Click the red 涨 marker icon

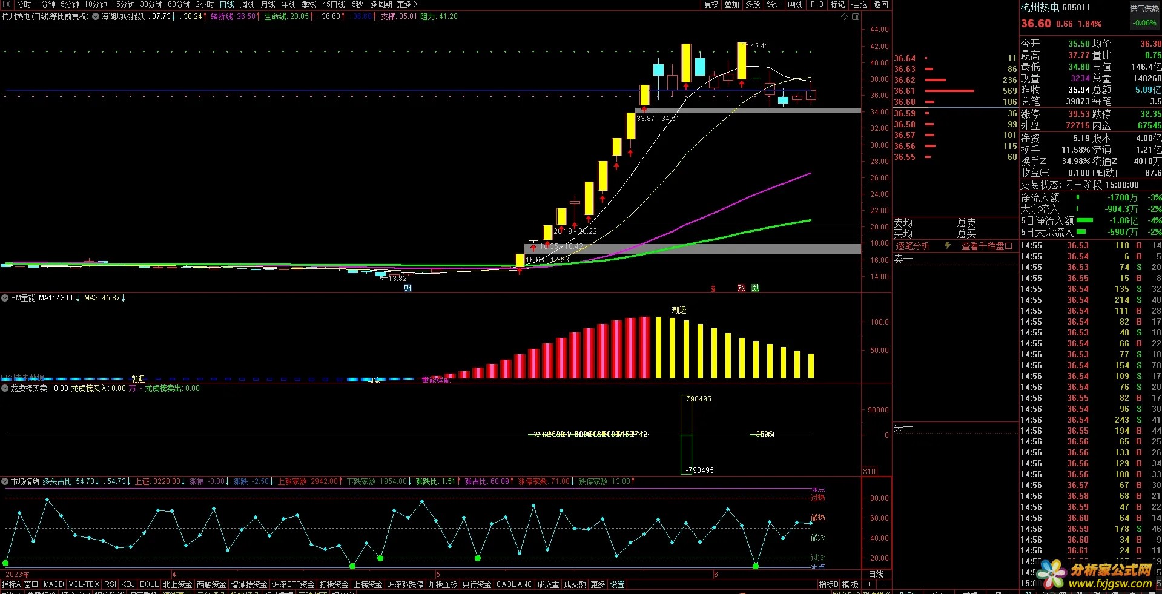point(741,288)
